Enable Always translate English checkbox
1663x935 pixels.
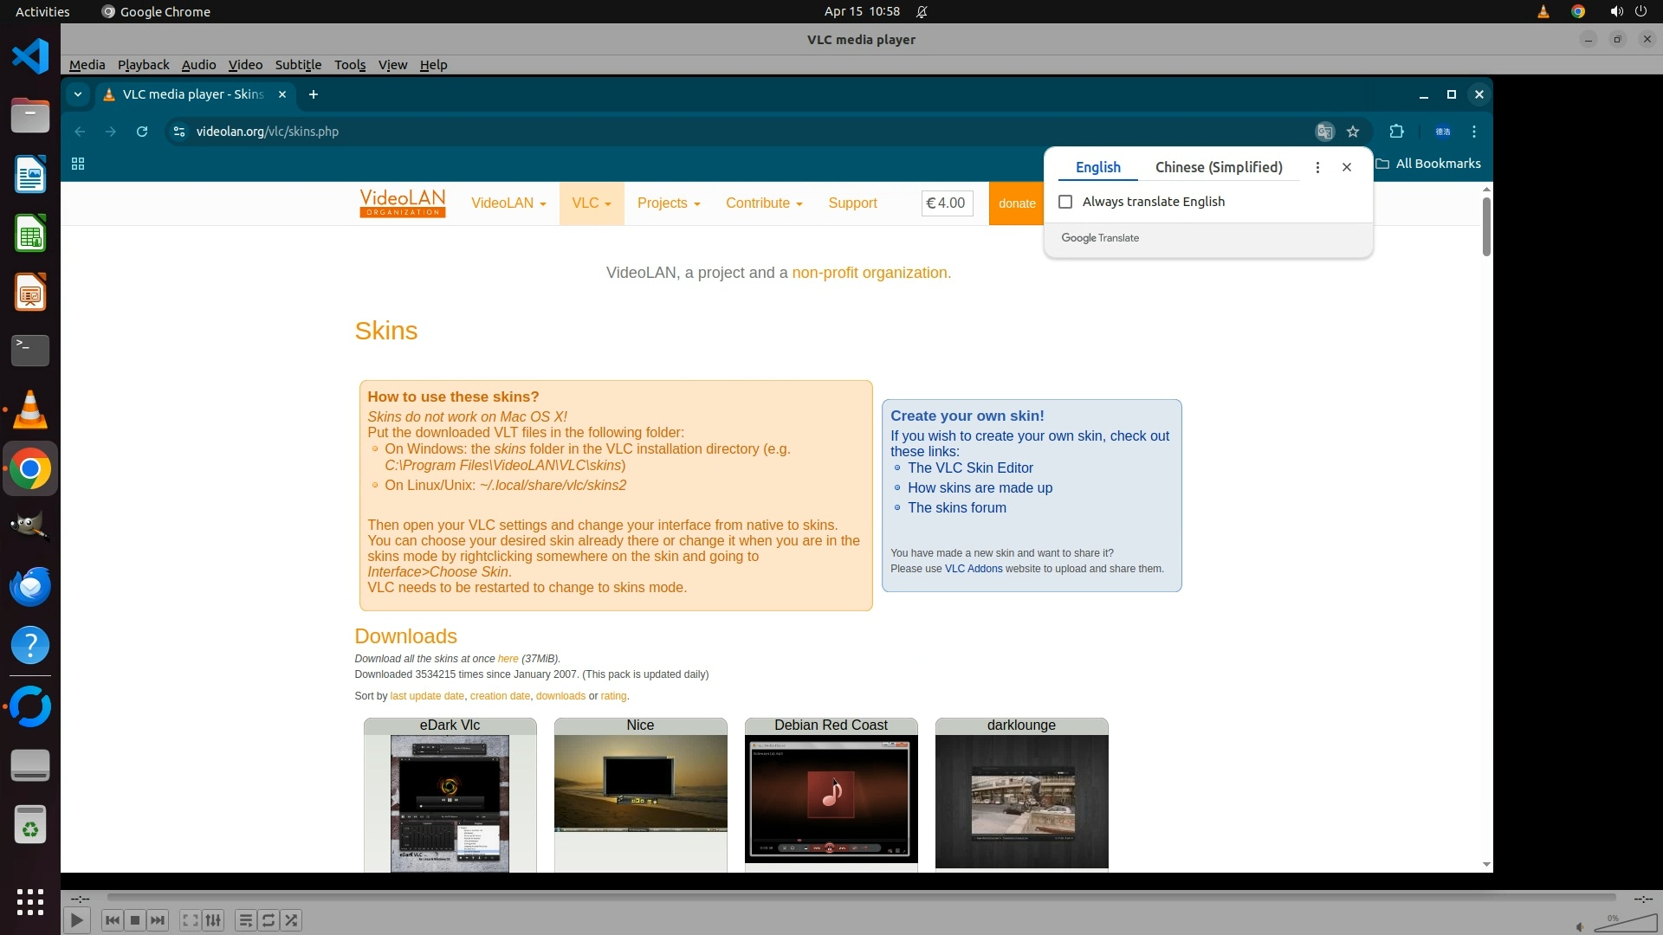[1065, 202]
